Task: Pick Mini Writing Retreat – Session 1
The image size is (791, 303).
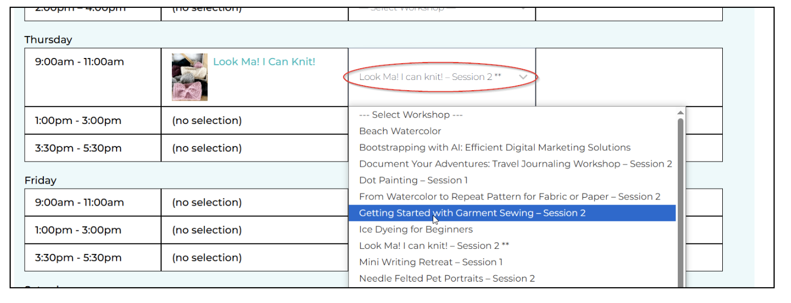Action: pyautogui.click(x=430, y=262)
